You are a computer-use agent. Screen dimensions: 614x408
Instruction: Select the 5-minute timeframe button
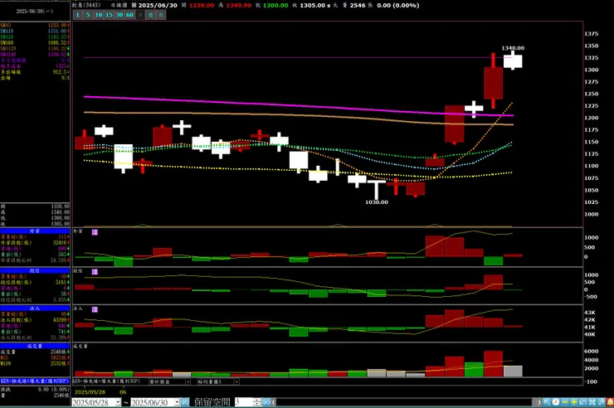pyautogui.click(x=88, y=15)
